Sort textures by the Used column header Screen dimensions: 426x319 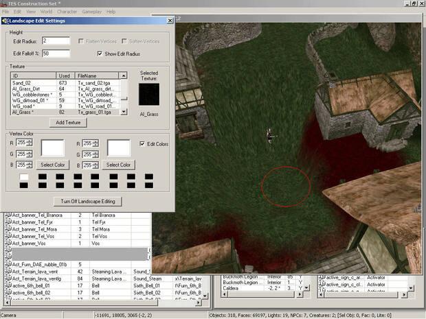coord(64,75)
